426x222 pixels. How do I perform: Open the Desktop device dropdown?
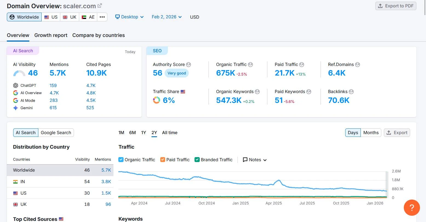(129, 17)
